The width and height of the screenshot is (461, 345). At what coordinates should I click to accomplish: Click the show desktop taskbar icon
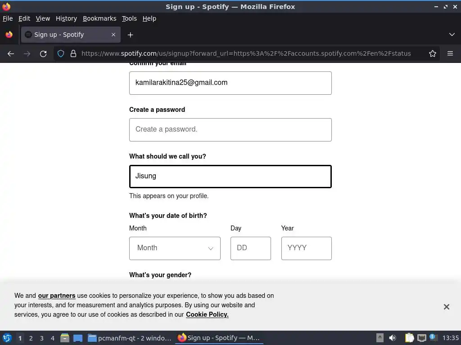tap(78, 338)
